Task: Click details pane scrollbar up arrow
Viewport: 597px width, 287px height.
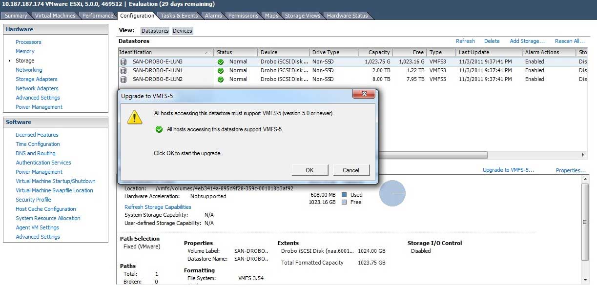Action: point(585,180)
